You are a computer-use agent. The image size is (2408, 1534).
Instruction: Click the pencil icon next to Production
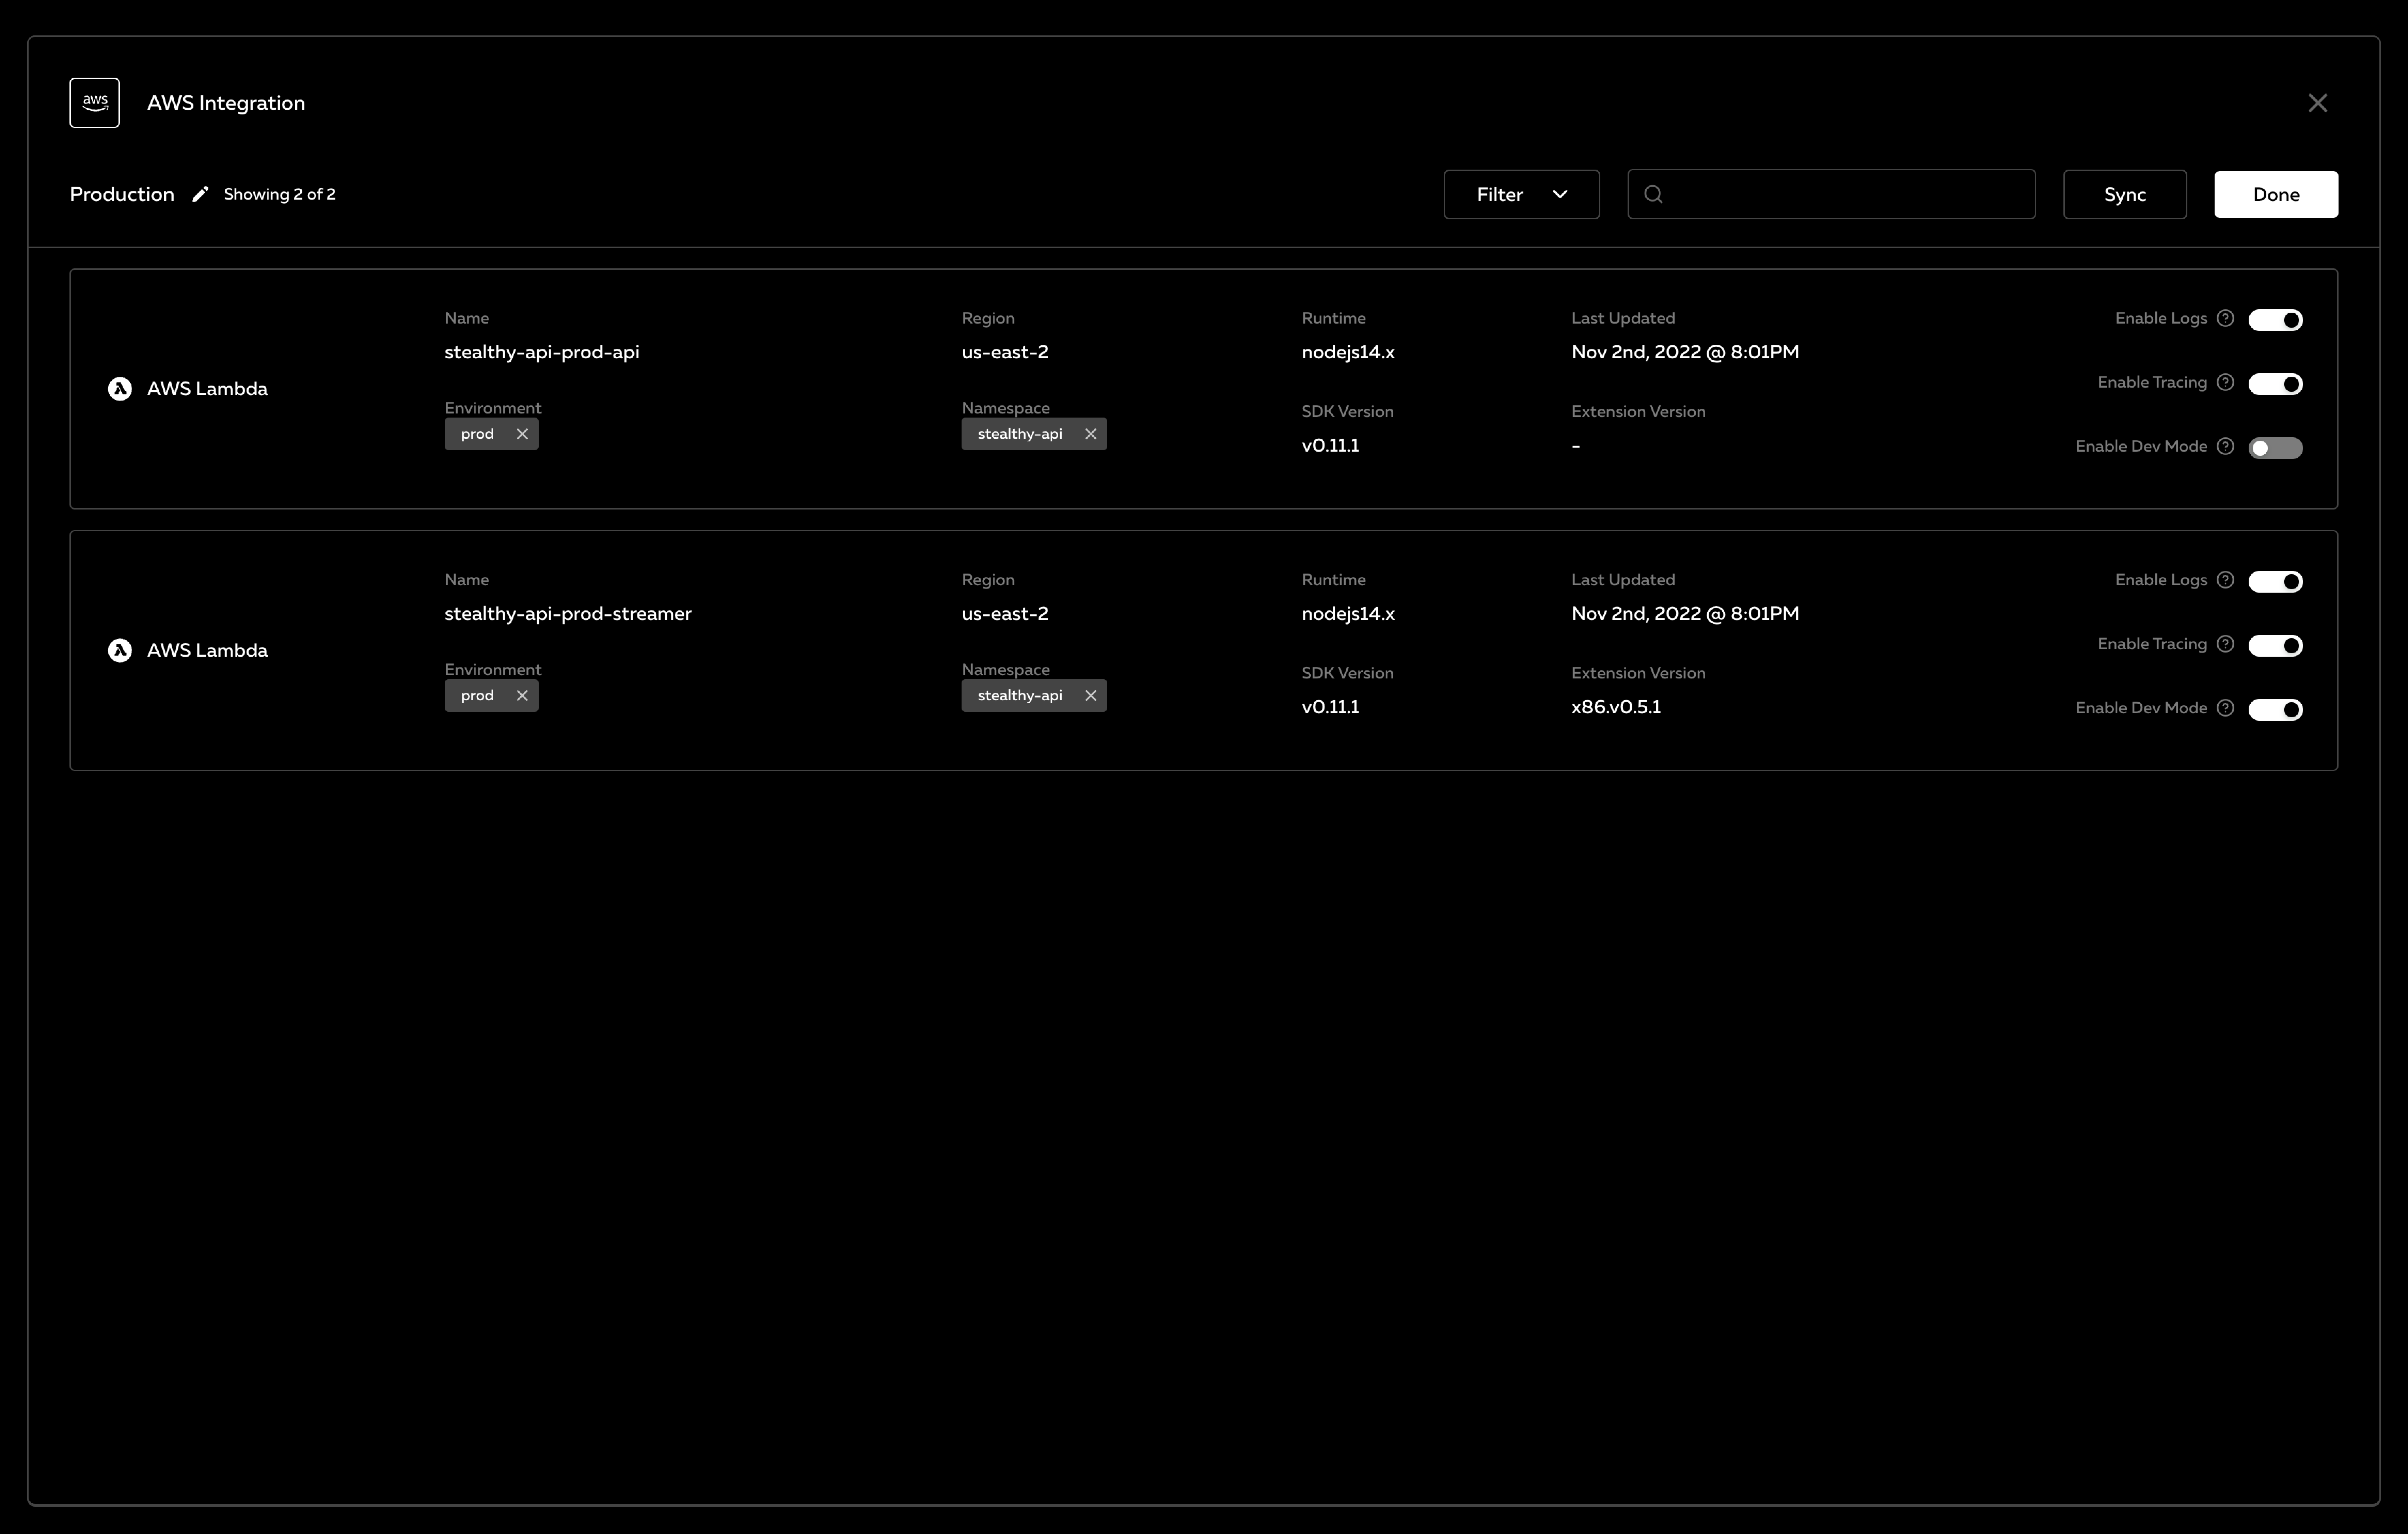pyautogui.click(x=200, y=194)
